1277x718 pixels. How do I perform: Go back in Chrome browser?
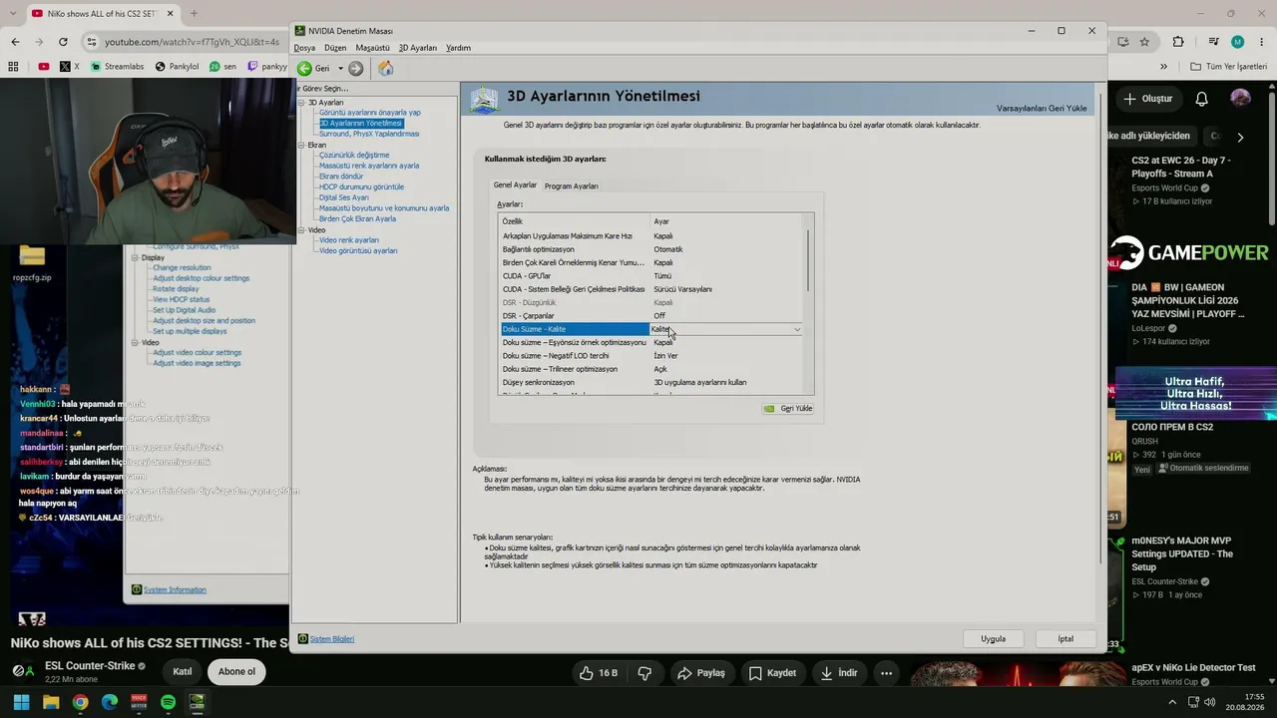coord(15,42)
